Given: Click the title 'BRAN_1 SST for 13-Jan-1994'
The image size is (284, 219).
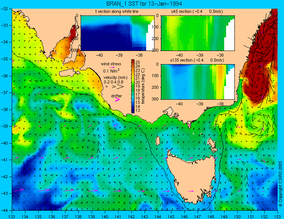Looking at the screenshot, I should point(144,4).
